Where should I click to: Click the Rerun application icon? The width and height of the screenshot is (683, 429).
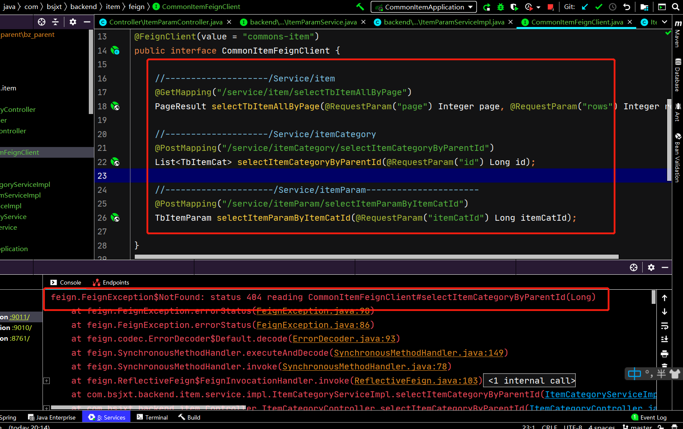coord(487,7)
